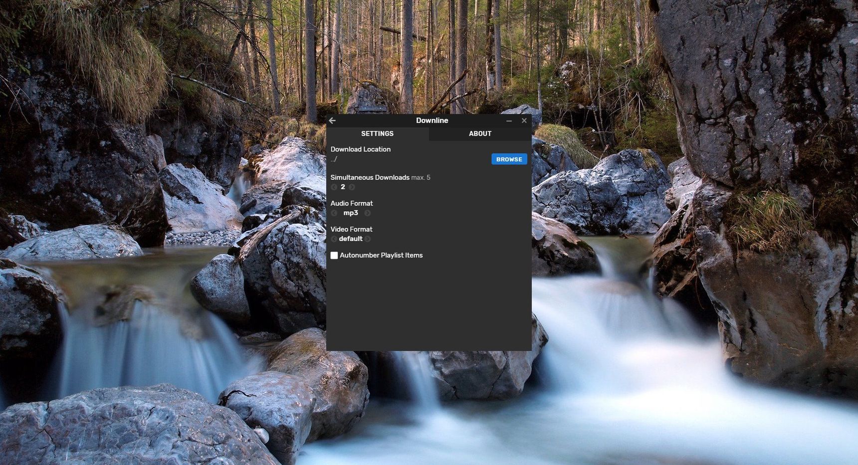Select previous Video Format with left arrow
This screenshot has width=858, height=465.
[x=334, y=239]
